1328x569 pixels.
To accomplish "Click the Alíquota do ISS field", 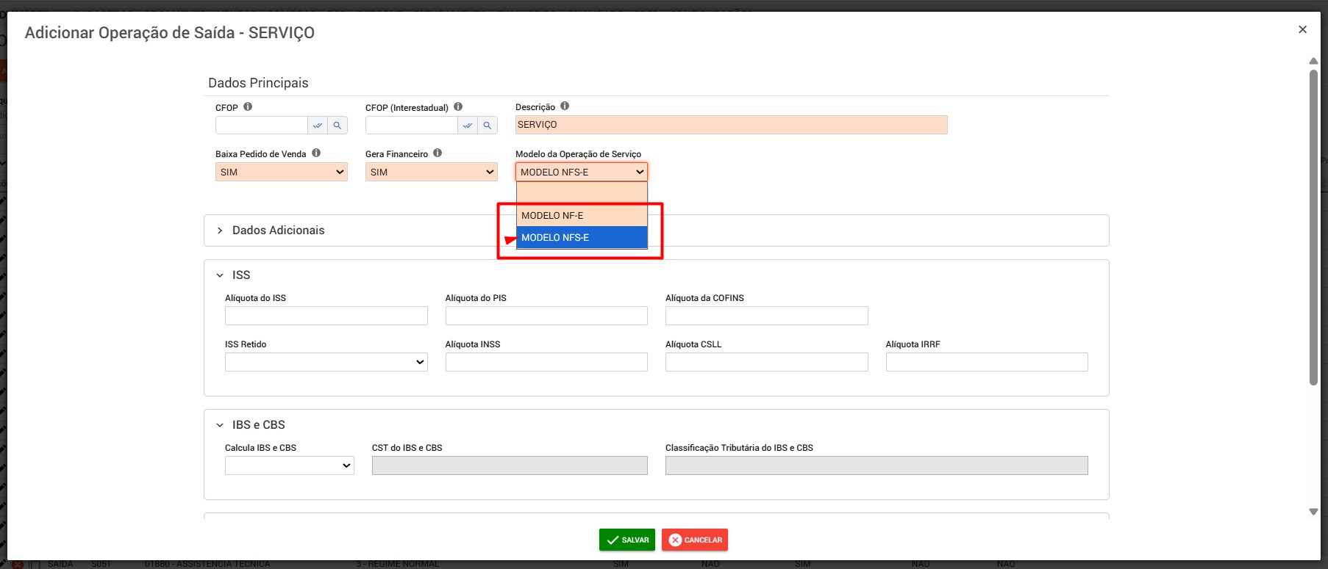I will (x=326, y=316).
